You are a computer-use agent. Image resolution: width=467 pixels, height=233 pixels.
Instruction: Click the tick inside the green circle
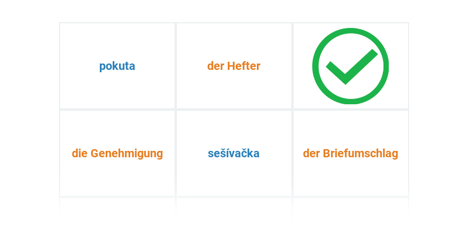(350, 66)
